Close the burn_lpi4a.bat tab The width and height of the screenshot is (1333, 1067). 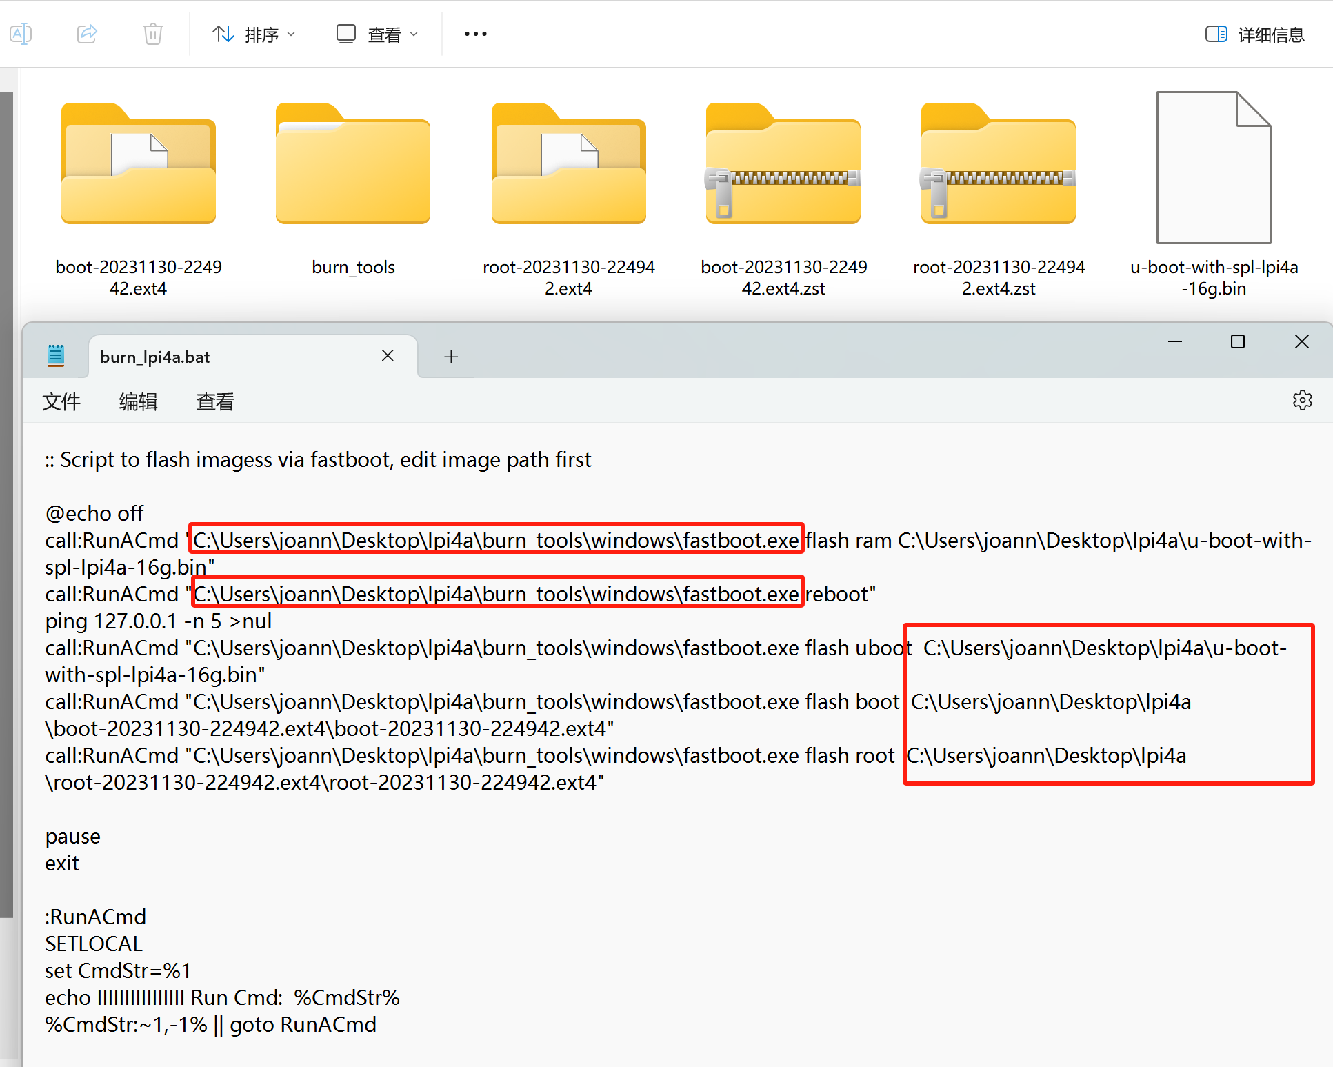(x=388, y=356)
